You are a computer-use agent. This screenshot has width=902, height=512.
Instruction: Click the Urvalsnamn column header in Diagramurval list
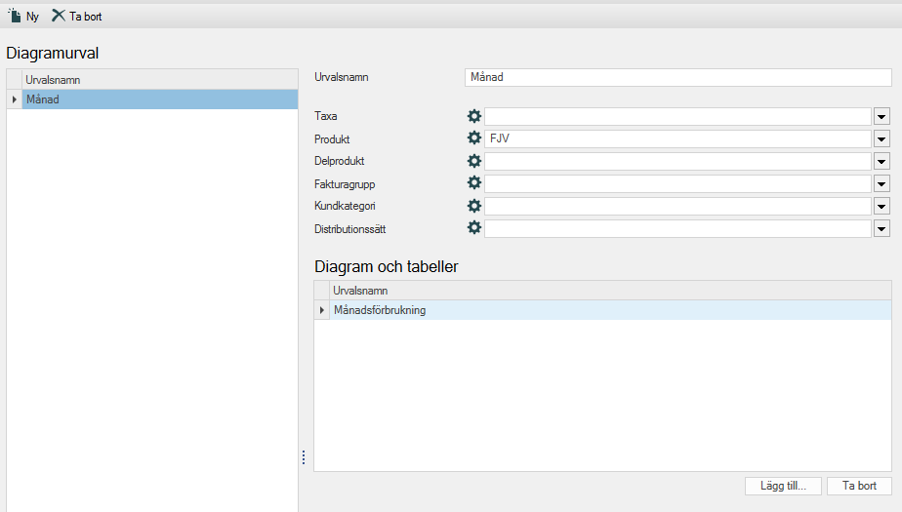click(160, 80)
